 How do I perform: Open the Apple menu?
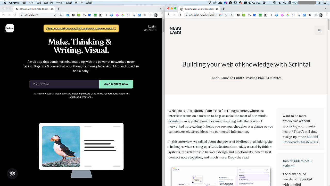coord(5,3)
